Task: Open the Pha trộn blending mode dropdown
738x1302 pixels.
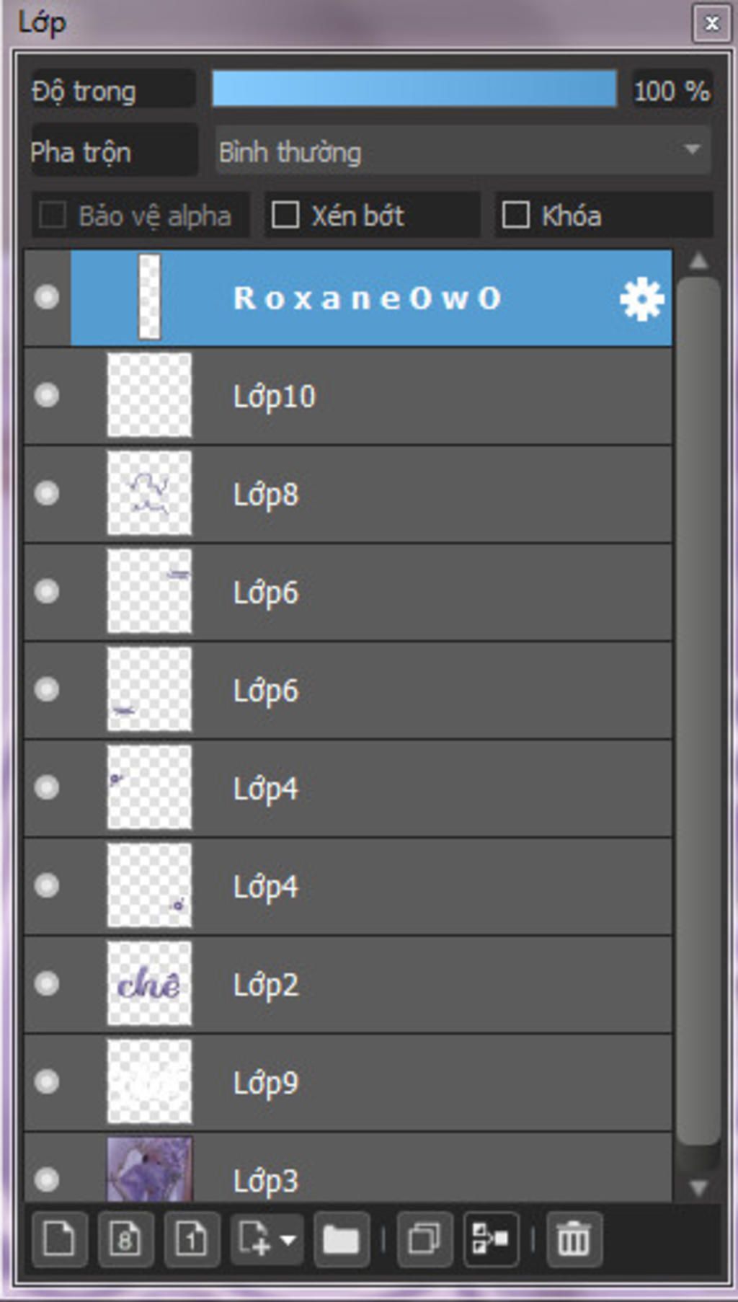Action: click(463, 151)
